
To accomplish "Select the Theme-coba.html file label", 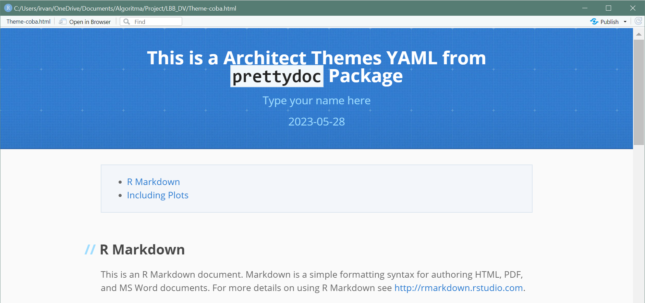I will [28, 22].
